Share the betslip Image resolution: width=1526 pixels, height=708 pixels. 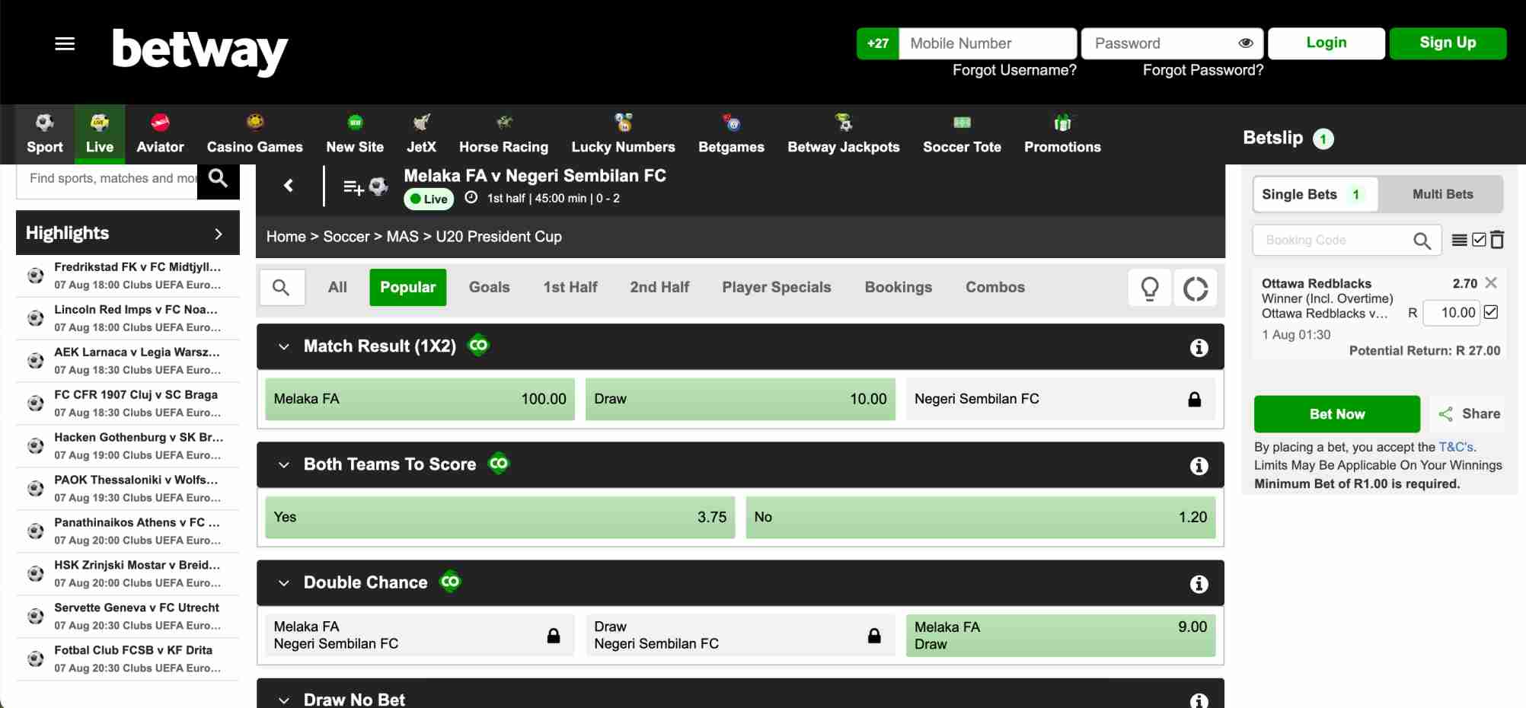click(x=1469, y=414)
